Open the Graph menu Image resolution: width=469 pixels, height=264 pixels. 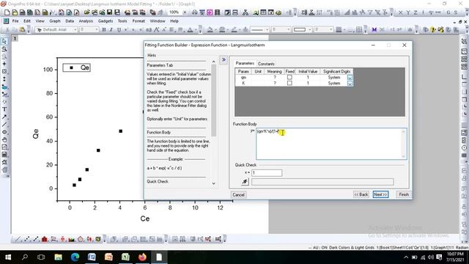tap(55, 21)
